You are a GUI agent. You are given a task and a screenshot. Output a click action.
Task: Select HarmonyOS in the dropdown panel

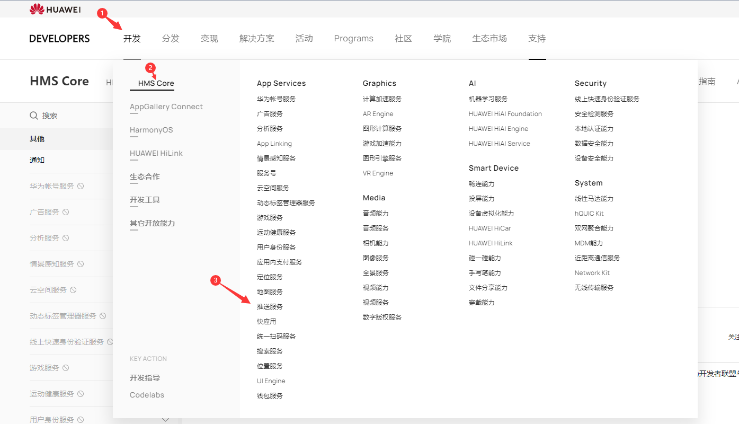[x=152, y=130]
